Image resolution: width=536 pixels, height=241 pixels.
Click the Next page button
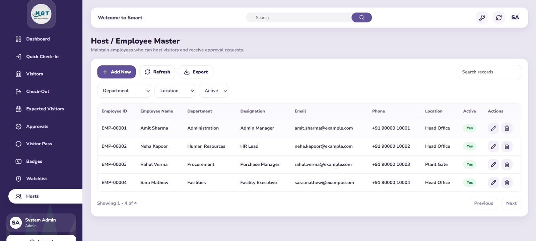coord(511,203)
